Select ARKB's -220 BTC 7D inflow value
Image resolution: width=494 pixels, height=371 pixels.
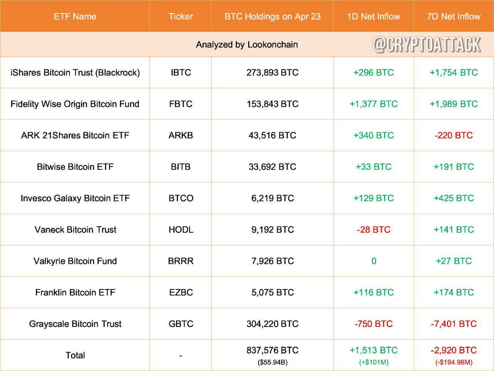tap(453, 135)
